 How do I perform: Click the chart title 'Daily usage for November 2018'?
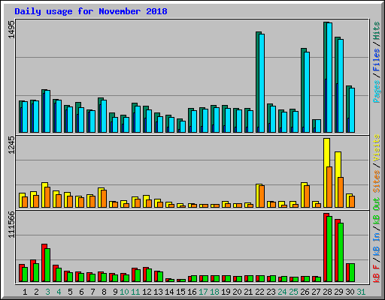click(x=91, y=12)
